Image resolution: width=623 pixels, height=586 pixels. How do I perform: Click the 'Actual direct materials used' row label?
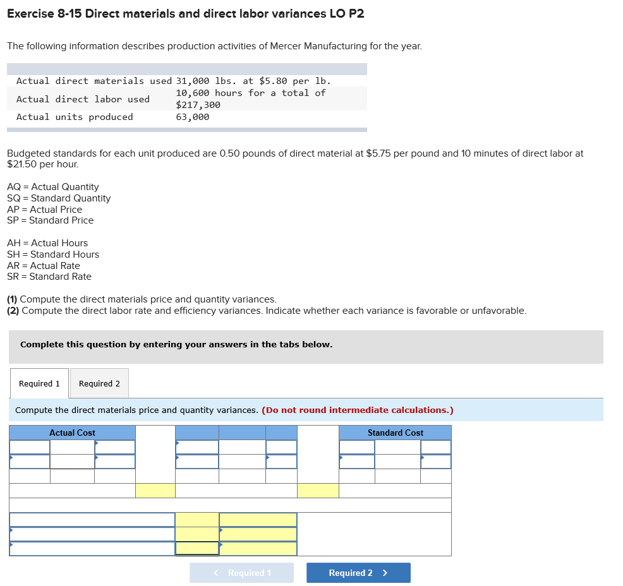tap(94, 81)
